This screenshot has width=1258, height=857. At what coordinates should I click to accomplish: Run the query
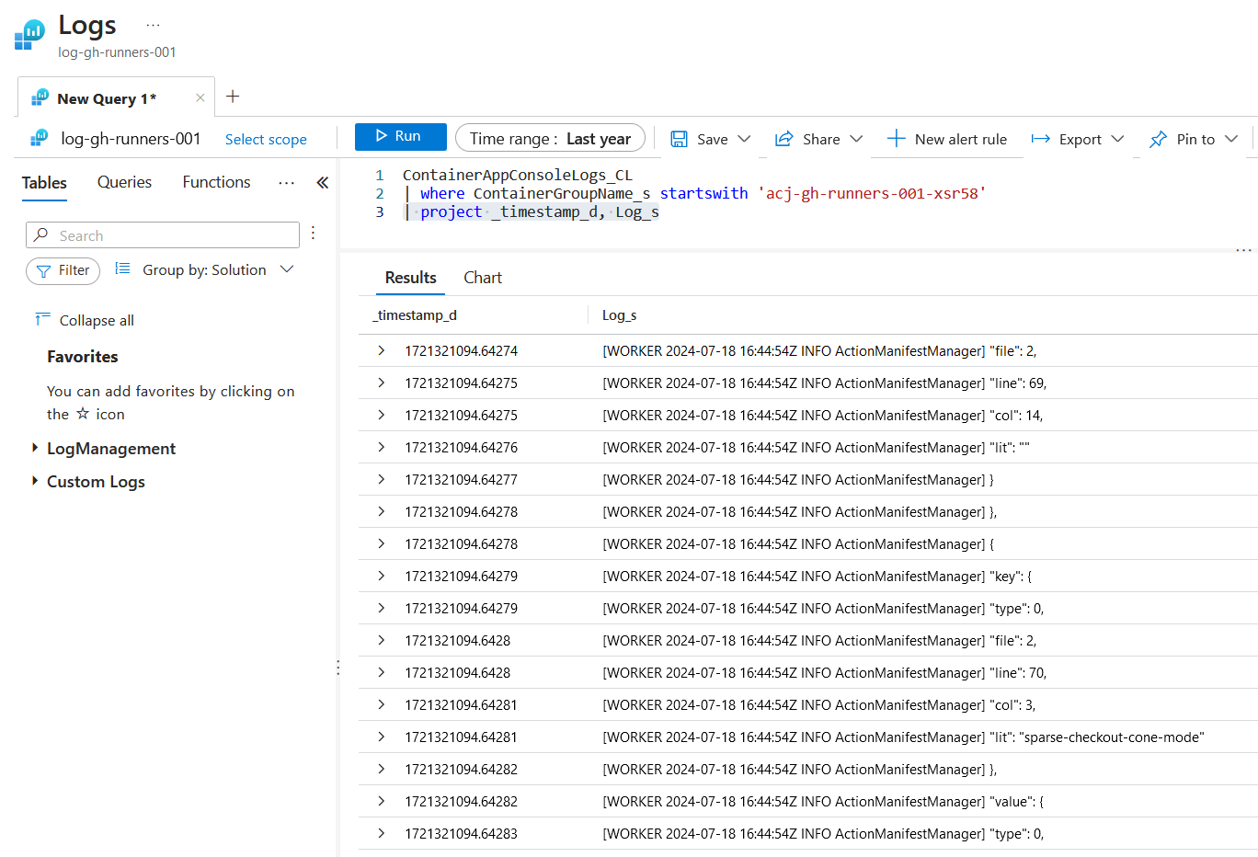pyautogui.click(x=401, y=136)
